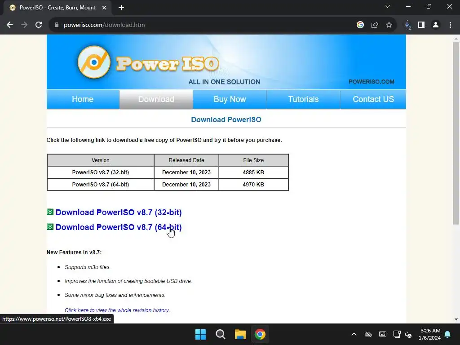Click the 'File Size' column header

coord(253,160)
